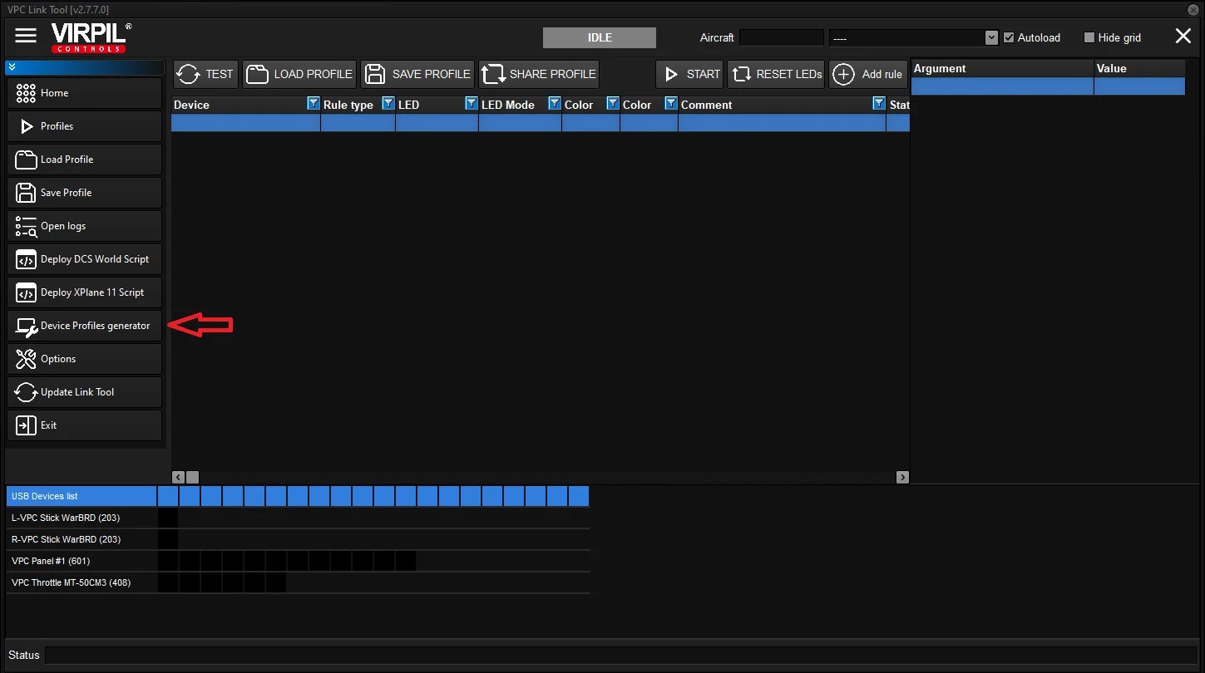Open the Device column filter

click(313, 104)
